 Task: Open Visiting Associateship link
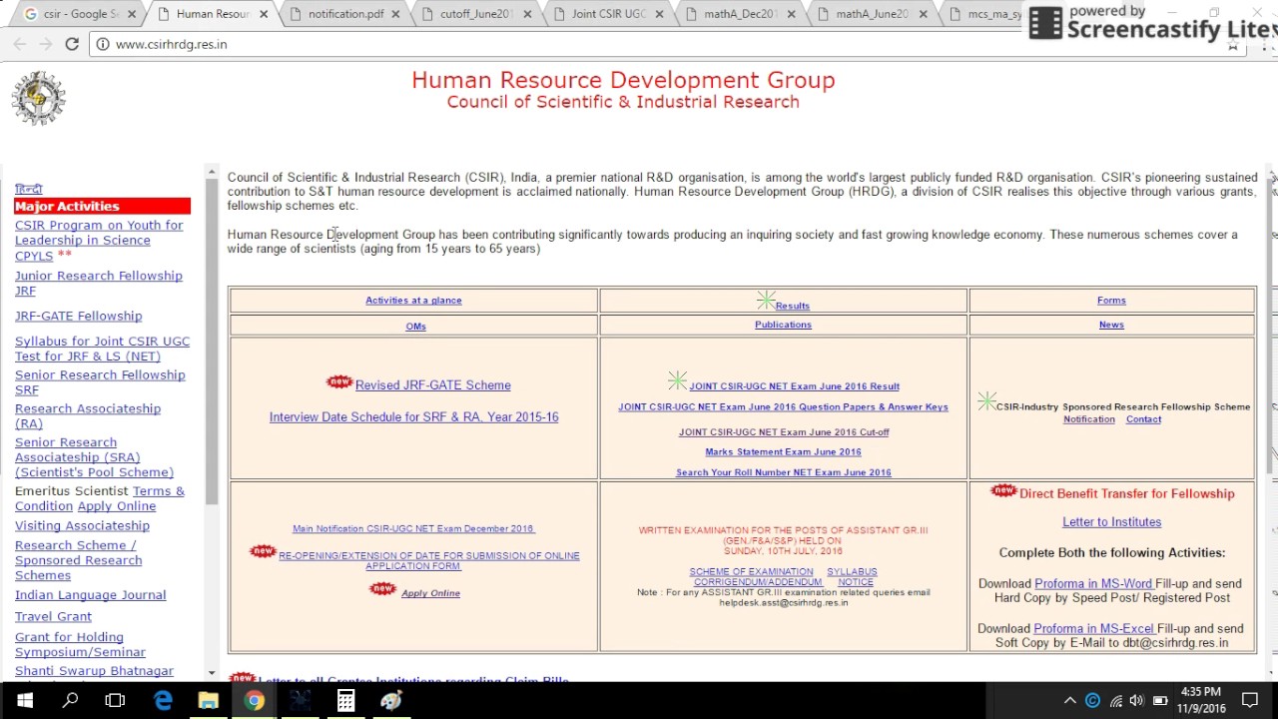pos(82,525)
